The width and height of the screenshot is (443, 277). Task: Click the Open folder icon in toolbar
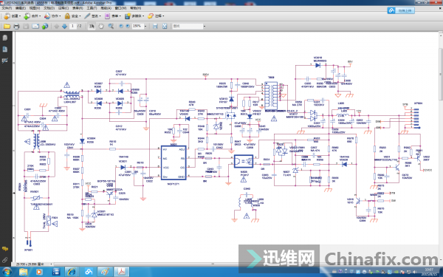coord(7,27)
